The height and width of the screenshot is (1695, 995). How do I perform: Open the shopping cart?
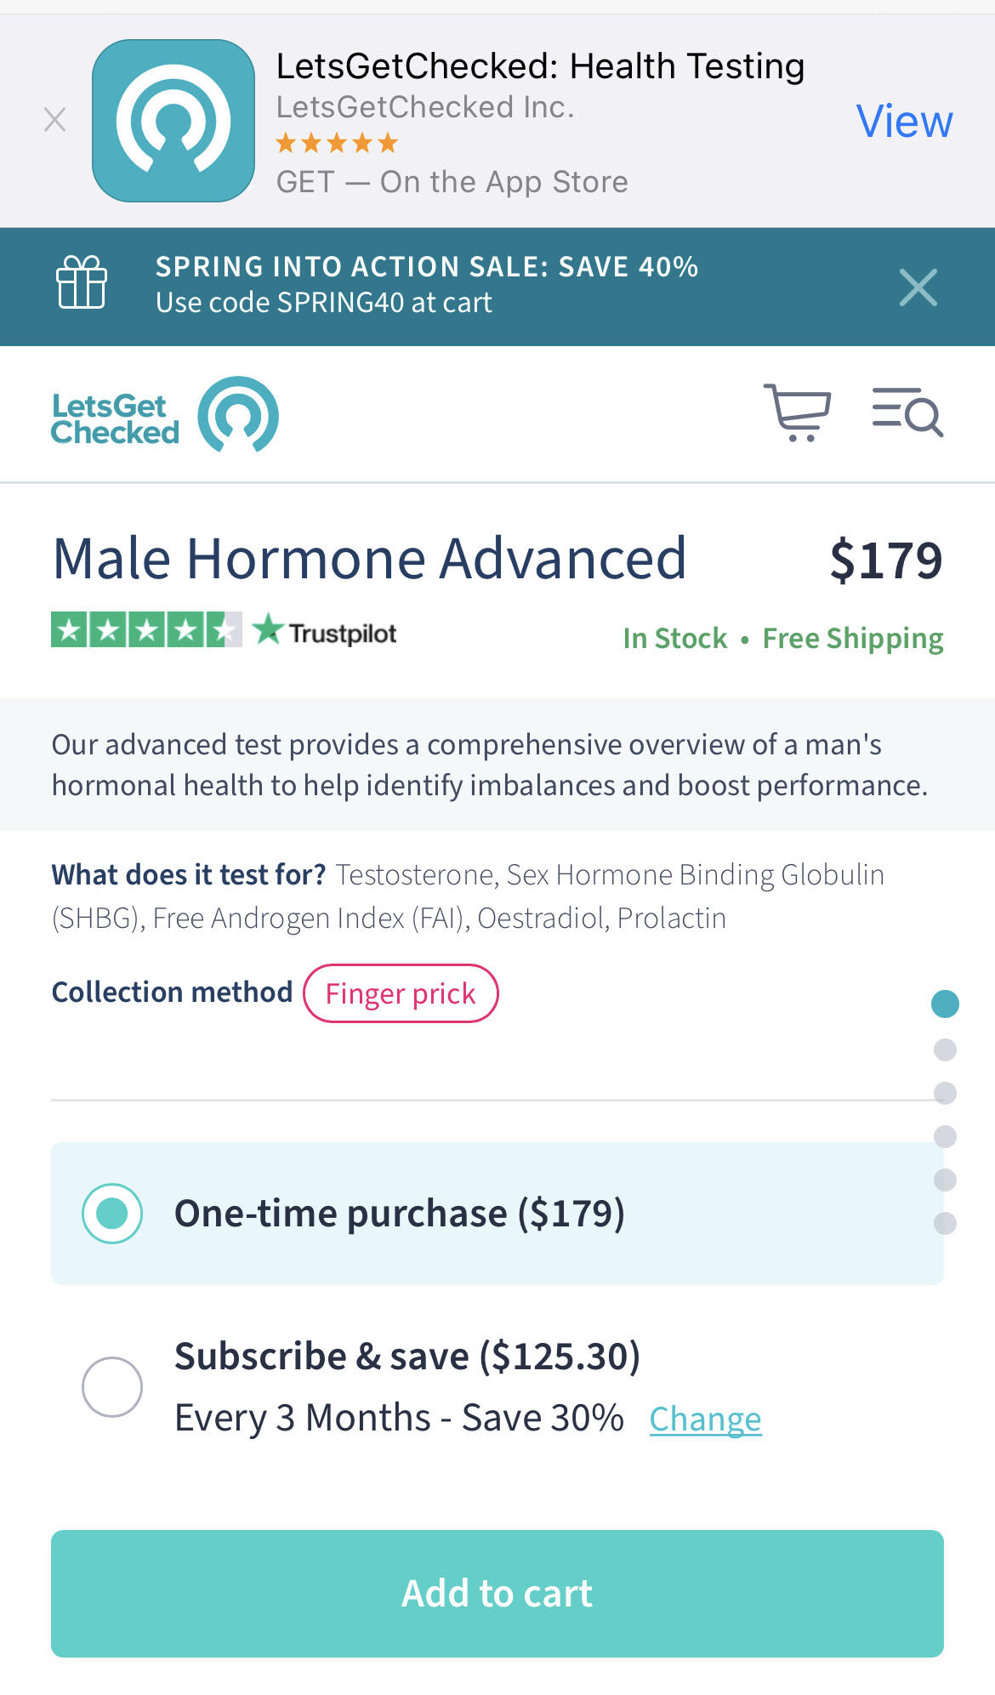(x=797, y=413)
